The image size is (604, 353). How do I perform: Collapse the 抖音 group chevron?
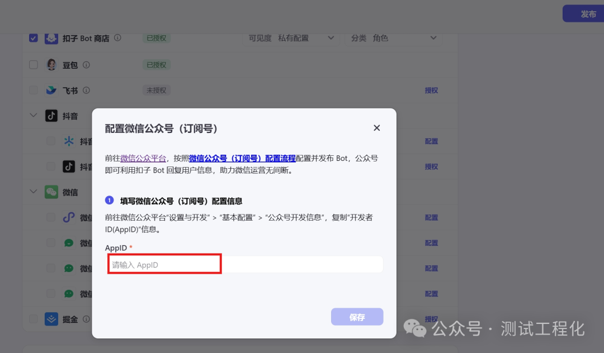point(34,115)
